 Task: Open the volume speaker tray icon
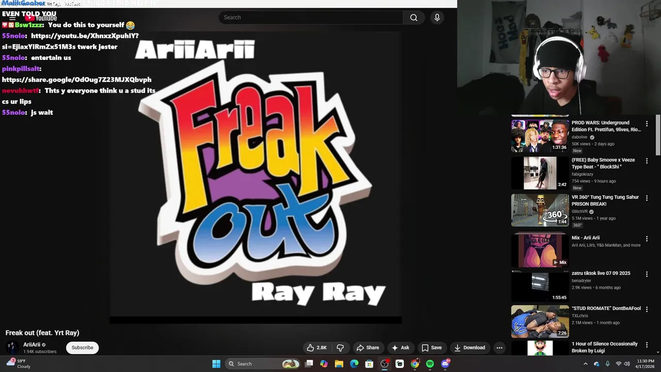tap(627, 364)
